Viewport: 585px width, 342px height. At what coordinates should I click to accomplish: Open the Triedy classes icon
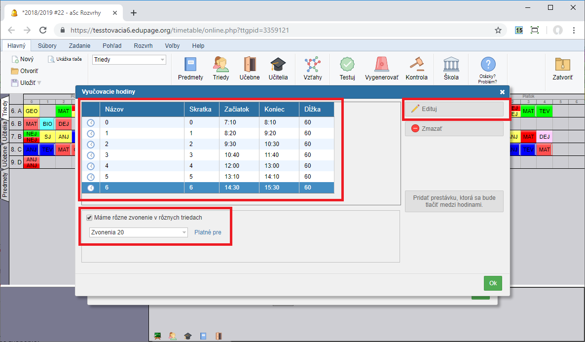(x=221, y=69)
